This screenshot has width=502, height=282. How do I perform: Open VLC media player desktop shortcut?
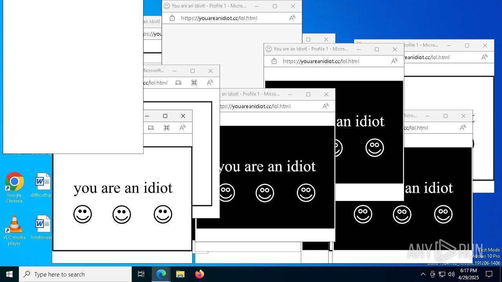tap(14, 230)
